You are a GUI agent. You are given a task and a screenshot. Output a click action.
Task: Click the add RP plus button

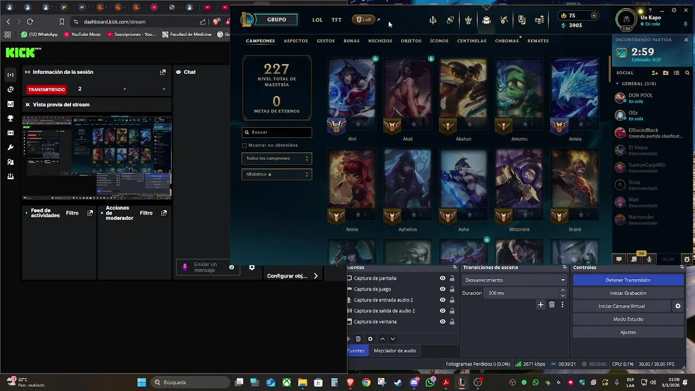[x=594, y=16]
